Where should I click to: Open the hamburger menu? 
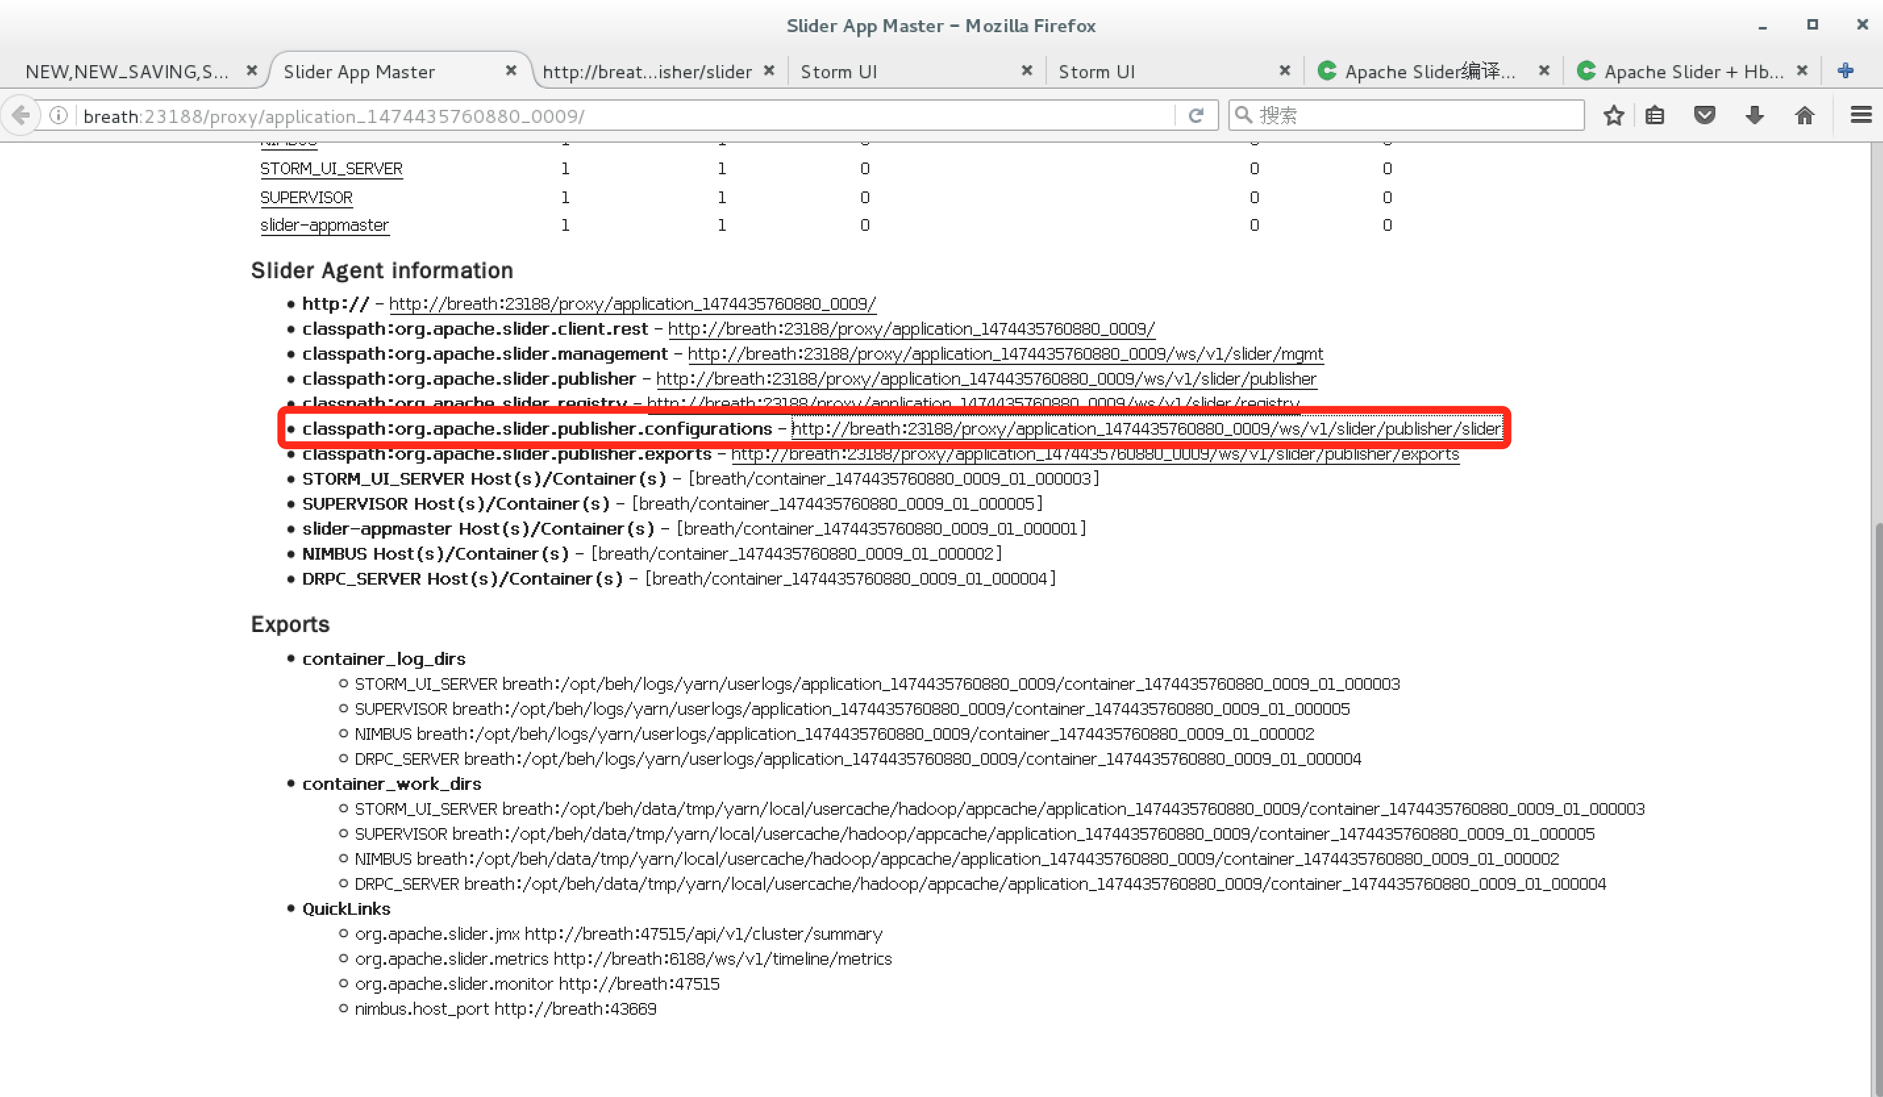click(1861, 115)
